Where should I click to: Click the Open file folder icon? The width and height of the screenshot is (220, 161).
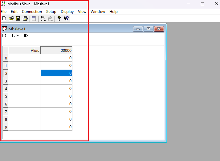(x=11, y=19)
